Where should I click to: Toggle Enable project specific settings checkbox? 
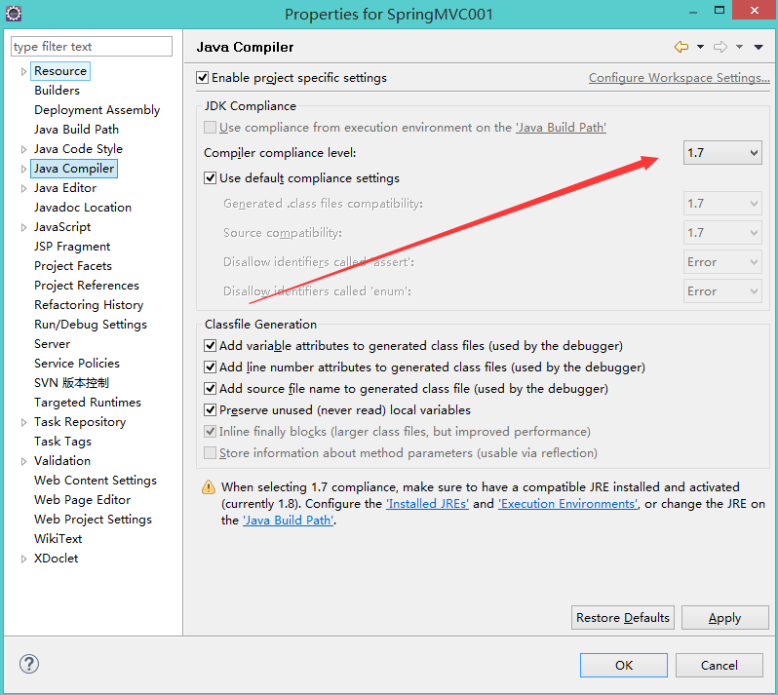(202, 78)
